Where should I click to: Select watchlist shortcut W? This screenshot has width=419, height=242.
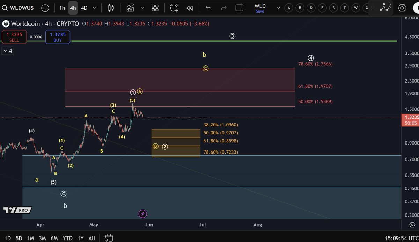pos(356,8)
